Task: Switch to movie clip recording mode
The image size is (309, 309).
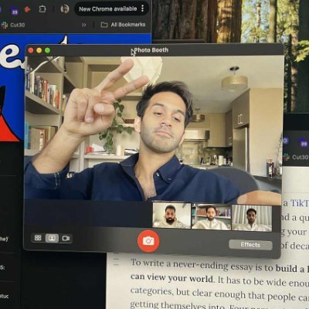Action: (x=66, y=238)
